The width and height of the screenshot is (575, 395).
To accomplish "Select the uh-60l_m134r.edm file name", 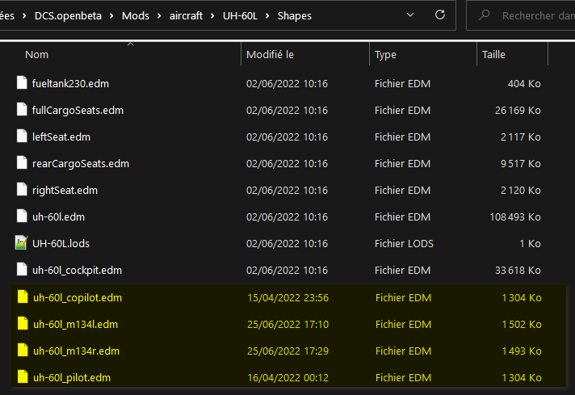I will pos(76,351).
